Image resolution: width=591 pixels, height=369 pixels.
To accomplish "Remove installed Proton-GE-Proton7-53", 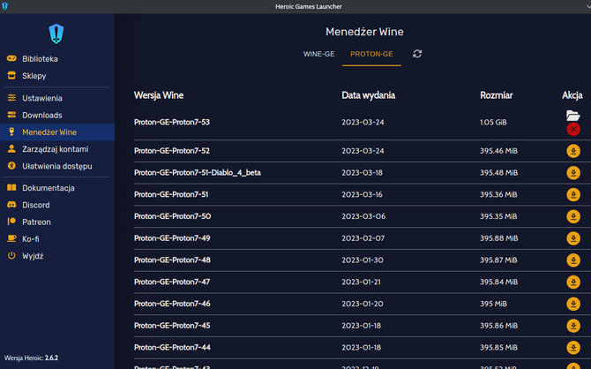I will (x=573, y=130).
